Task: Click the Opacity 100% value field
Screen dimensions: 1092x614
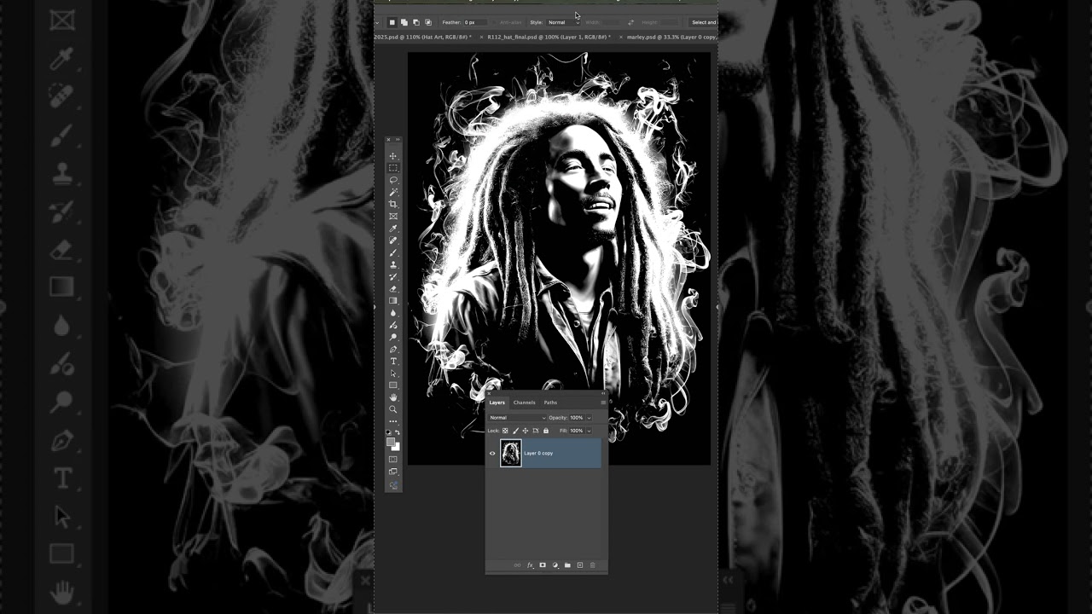Action: pos(577,418)
